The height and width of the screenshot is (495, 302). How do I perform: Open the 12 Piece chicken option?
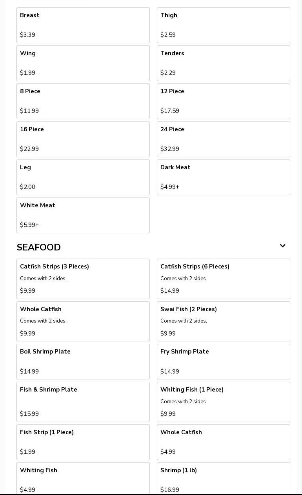224,101
